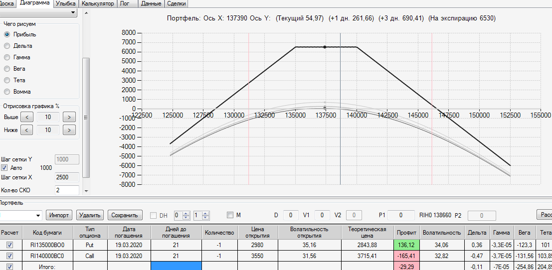Click the Шаг сетки Y field
This screenshot has height=270, width=552.
pyautogui.click(x=67, y=159)
